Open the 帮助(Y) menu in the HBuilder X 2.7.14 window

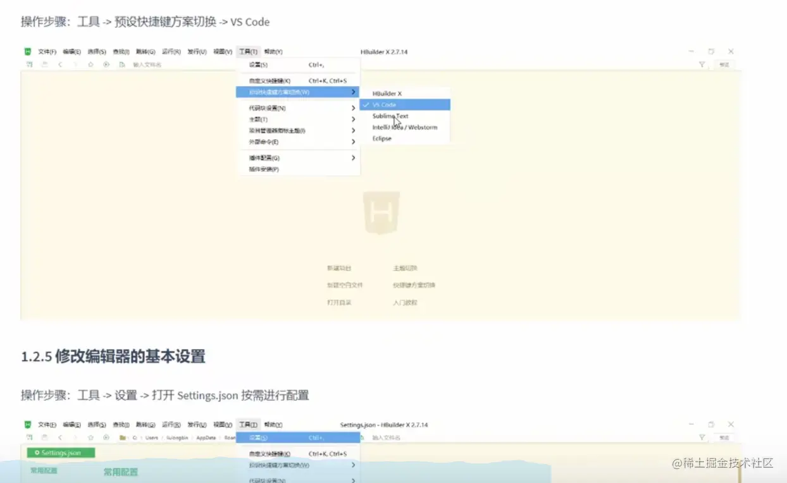[273, 52]
